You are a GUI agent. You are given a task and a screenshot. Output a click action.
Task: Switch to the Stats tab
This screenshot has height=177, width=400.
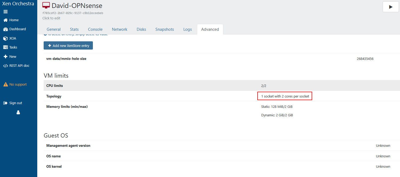click(74, 29)
